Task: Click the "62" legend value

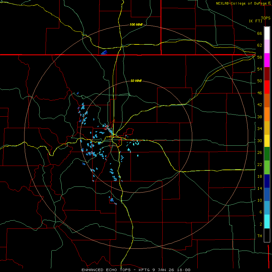Action: (260, 45)
